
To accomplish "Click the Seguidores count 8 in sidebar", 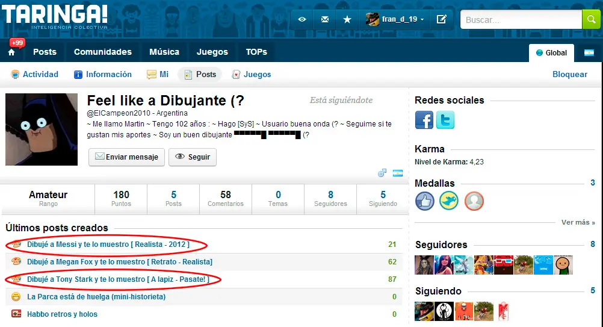I will tap(593, 244).
